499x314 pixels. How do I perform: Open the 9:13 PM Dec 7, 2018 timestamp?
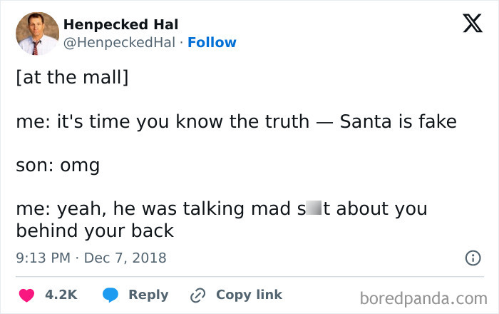[91, 258]
